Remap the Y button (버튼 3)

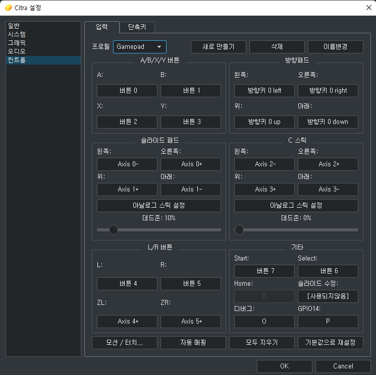pos(191,122)
